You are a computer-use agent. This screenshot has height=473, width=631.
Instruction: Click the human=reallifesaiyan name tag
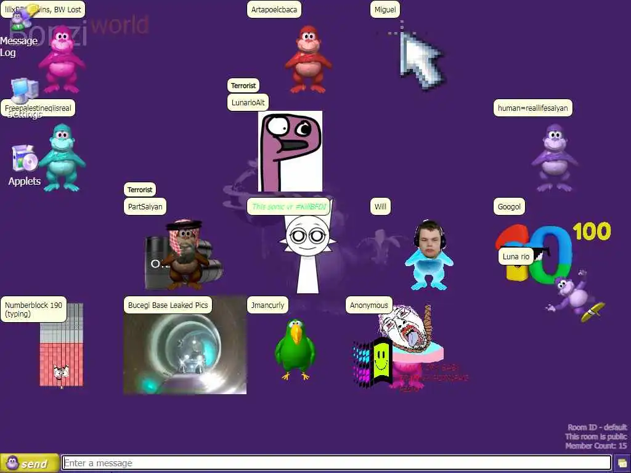point(533,108)
